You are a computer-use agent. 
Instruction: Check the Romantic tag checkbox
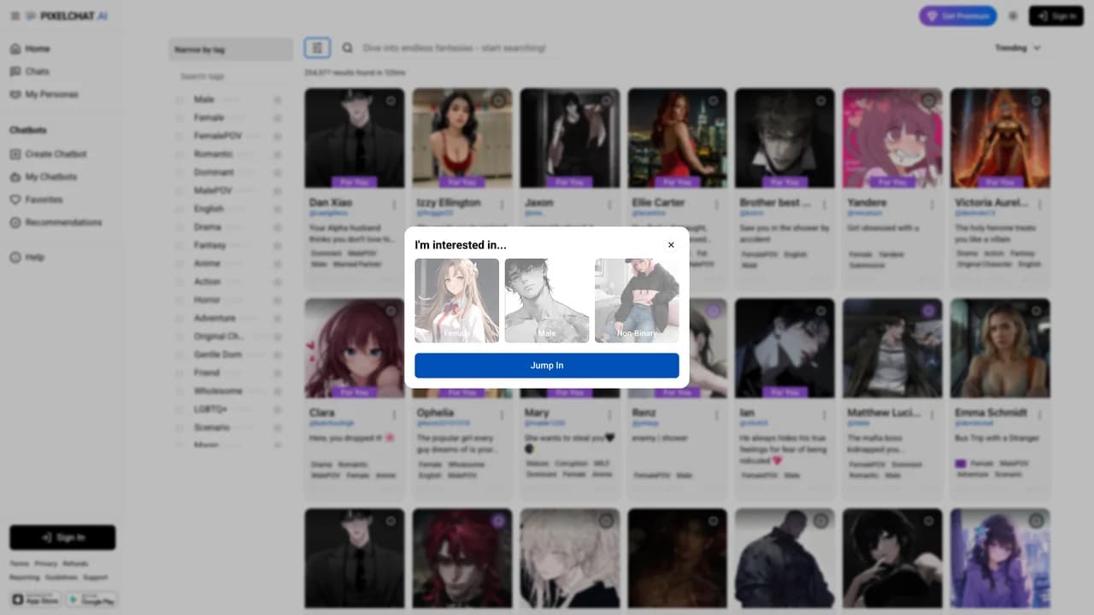point(179,154)
